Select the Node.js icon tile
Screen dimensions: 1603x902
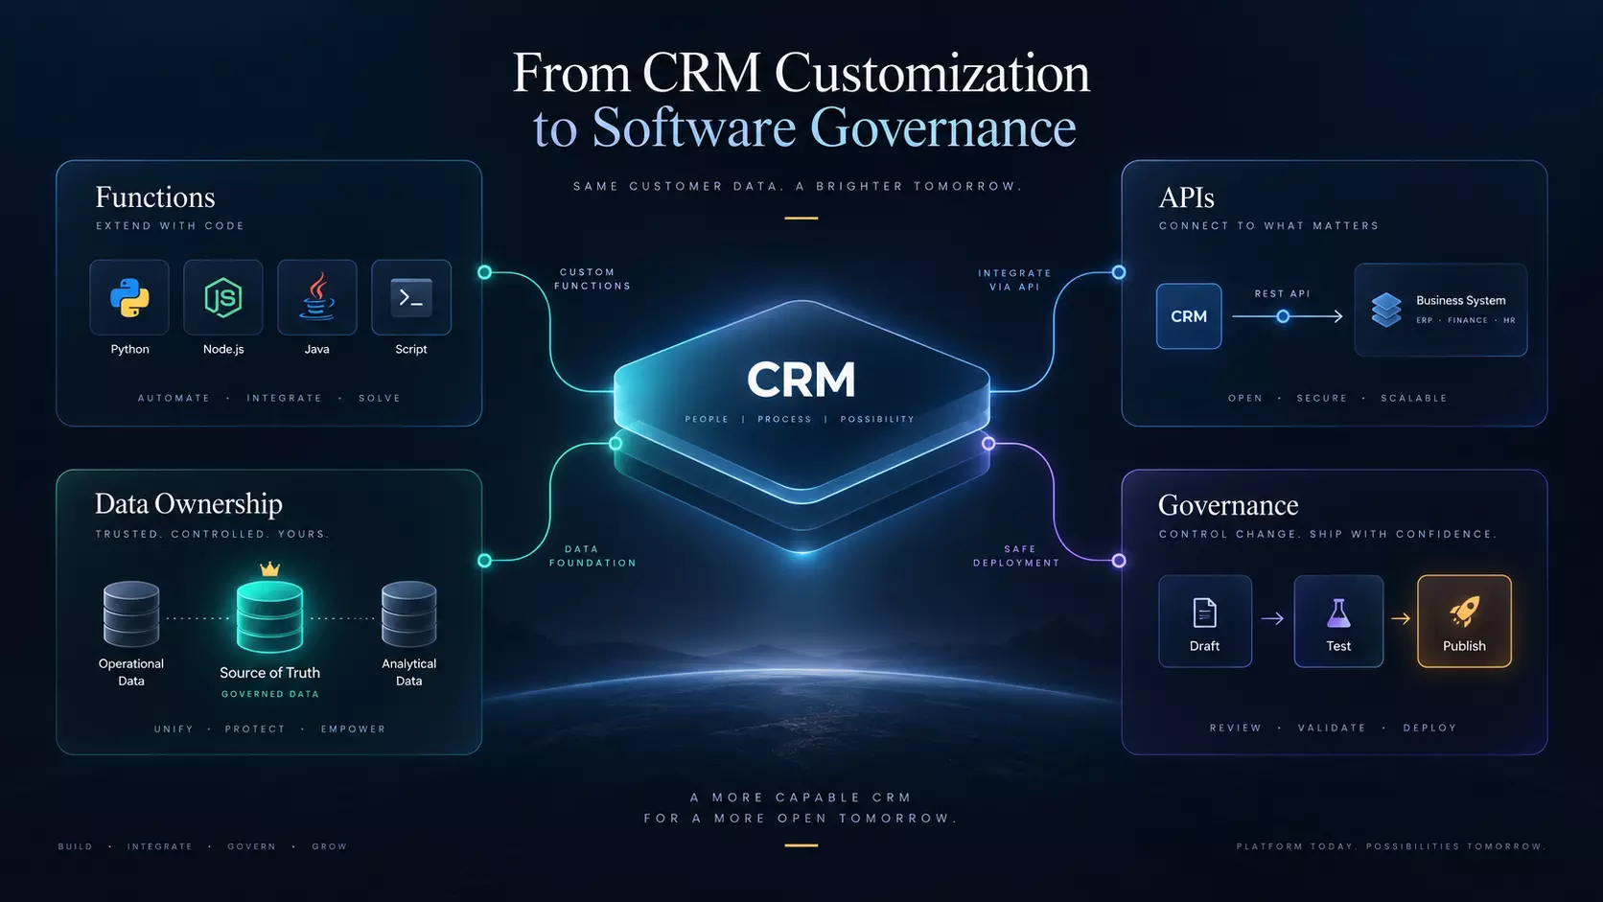point(223,297)
